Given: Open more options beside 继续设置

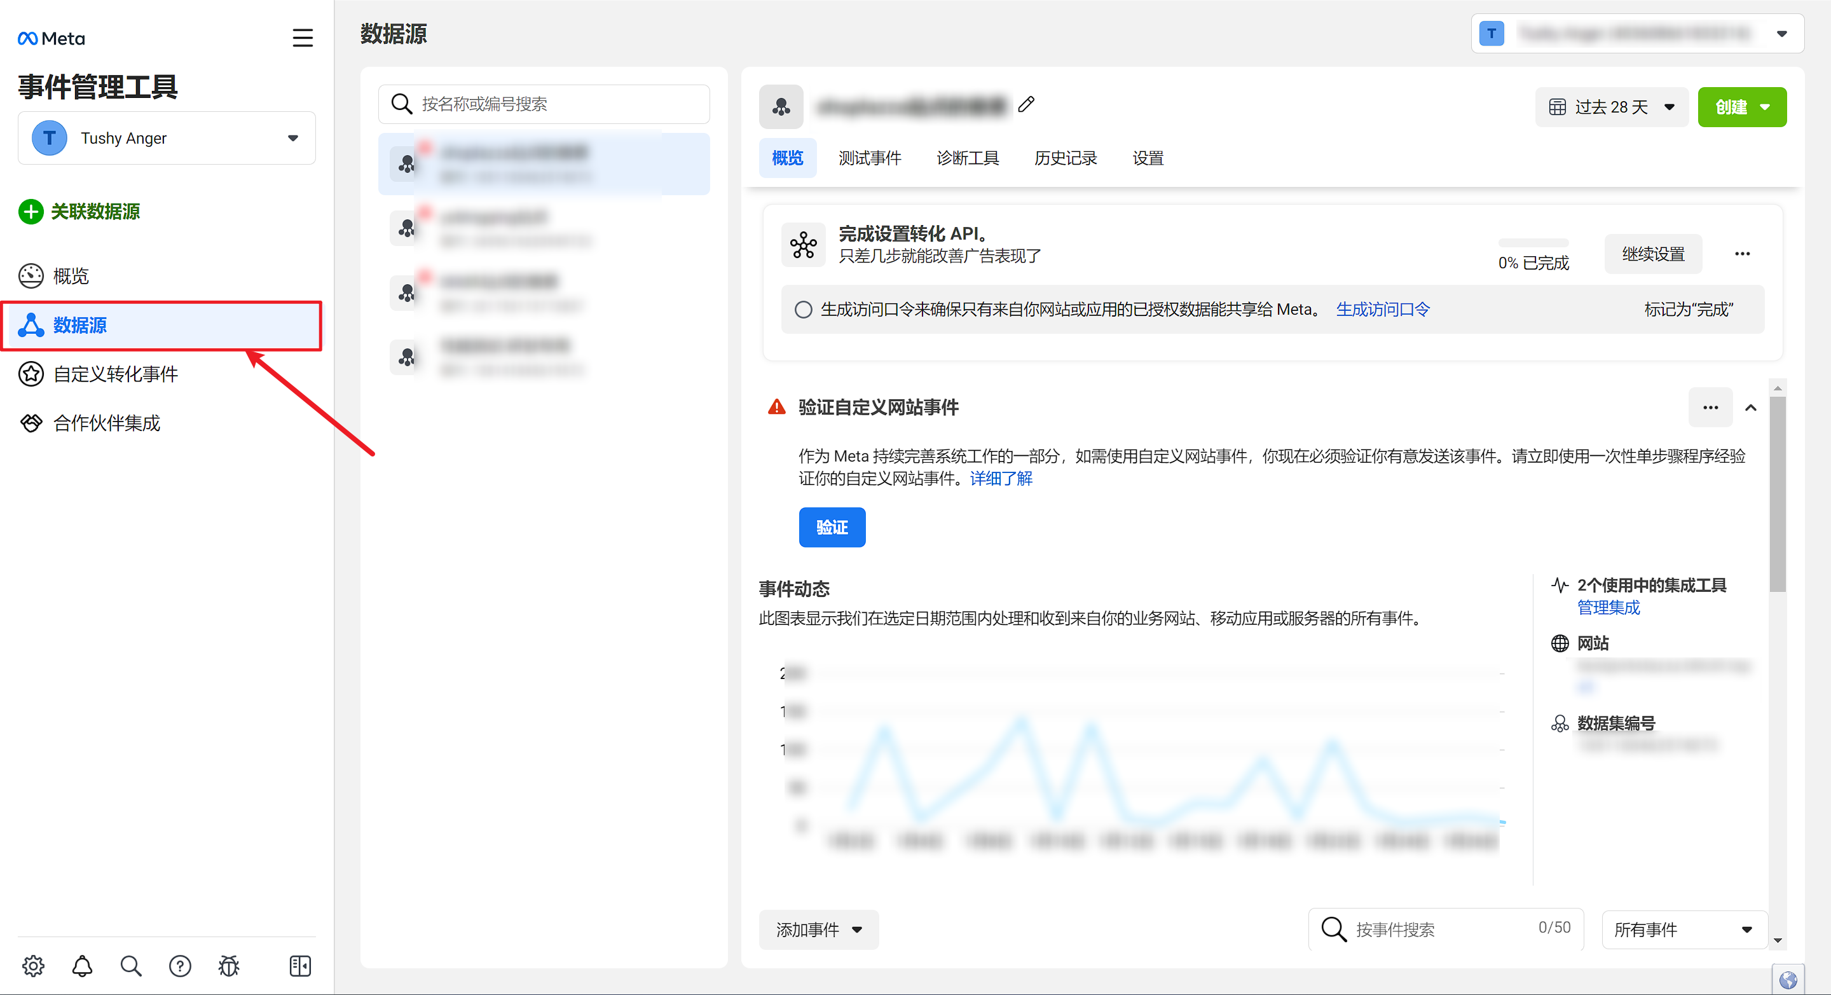Looking at the screenshot, I should [x=1742, y=254].
